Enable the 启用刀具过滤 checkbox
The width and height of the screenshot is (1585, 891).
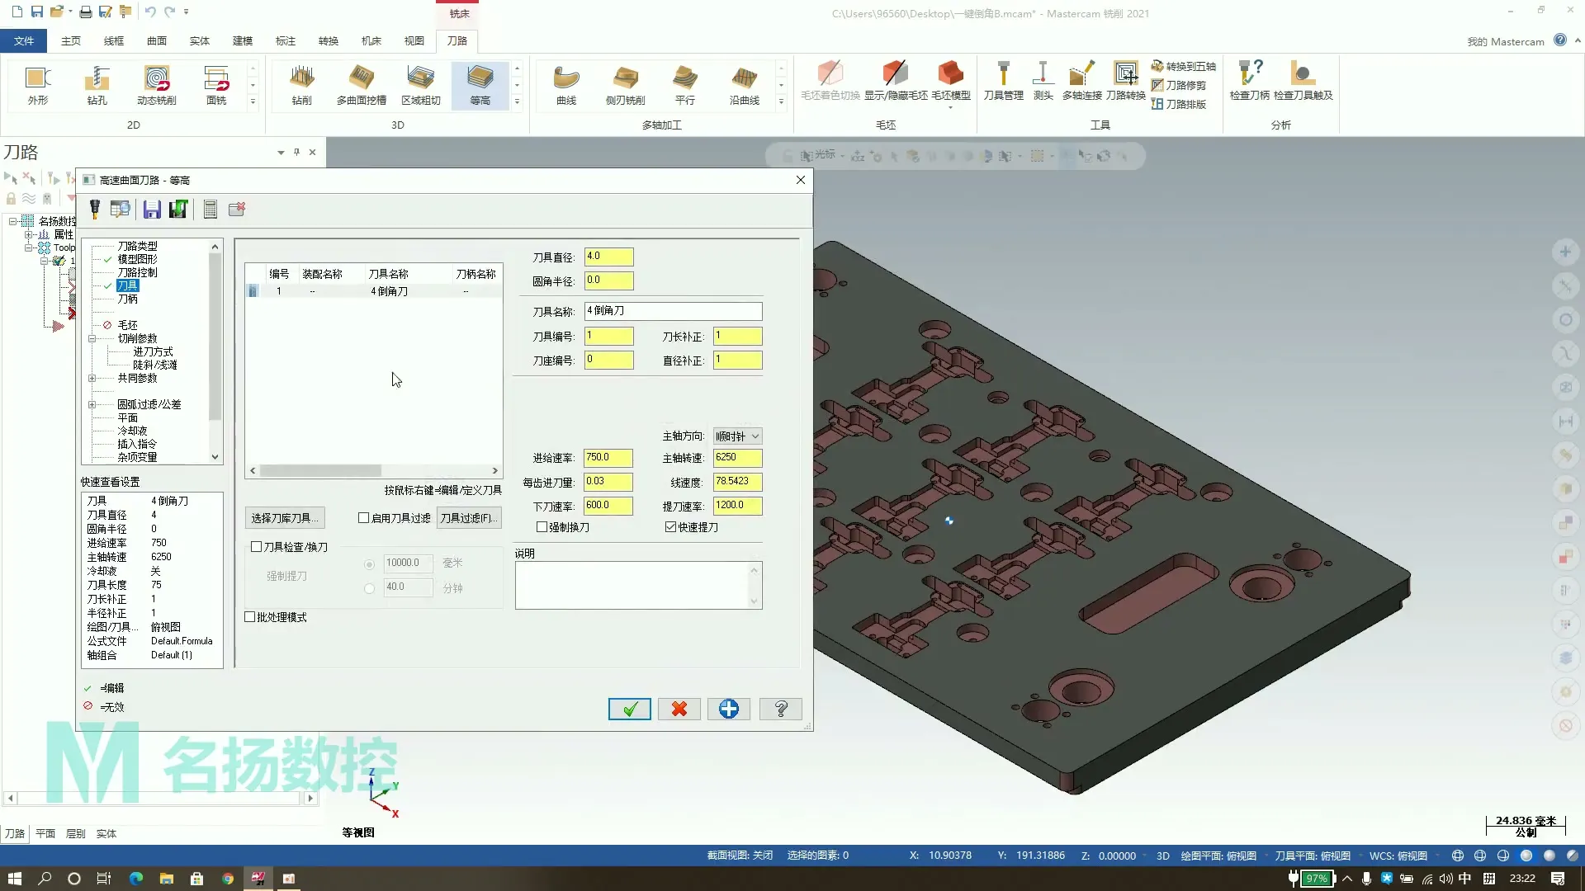pos(364,518)
